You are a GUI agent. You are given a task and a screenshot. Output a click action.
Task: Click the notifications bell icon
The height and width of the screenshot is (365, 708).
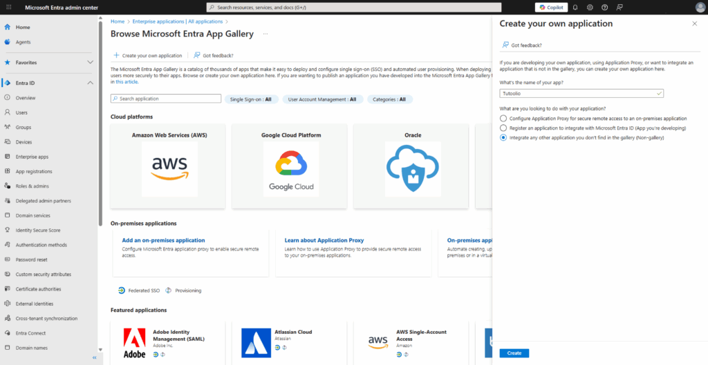[576, 7]
